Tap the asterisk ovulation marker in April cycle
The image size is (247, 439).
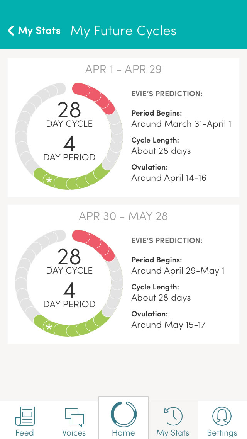49,180
